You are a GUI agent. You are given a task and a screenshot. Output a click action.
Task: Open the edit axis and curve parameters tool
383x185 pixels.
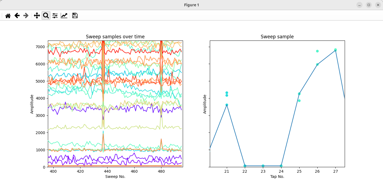tap(64, 16)
